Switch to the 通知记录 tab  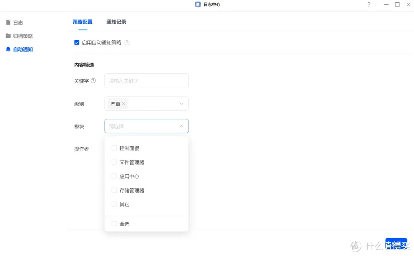click(116, 22)
